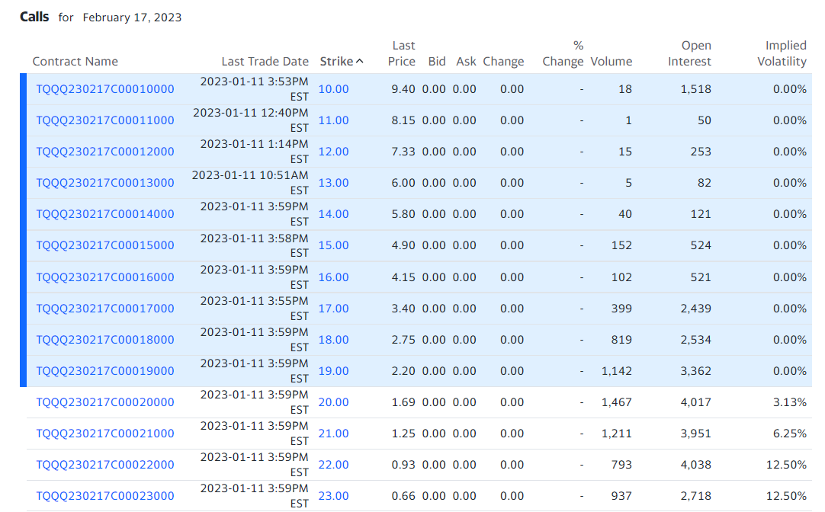Click last price 0.93 cell
The height and width of the screenshot is (512, 825).
pyautogui.click(x=403, y=466)
